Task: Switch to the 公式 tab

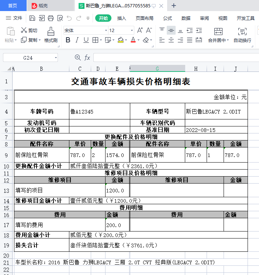Action: [168, 18]
